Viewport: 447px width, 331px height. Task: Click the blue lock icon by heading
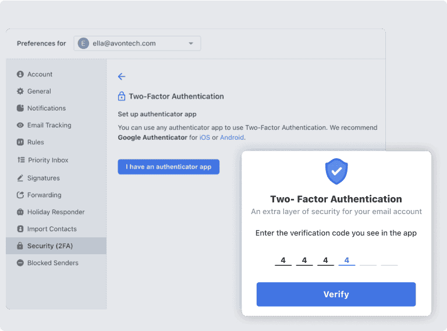pyautogui.click(x=122, y=97)
